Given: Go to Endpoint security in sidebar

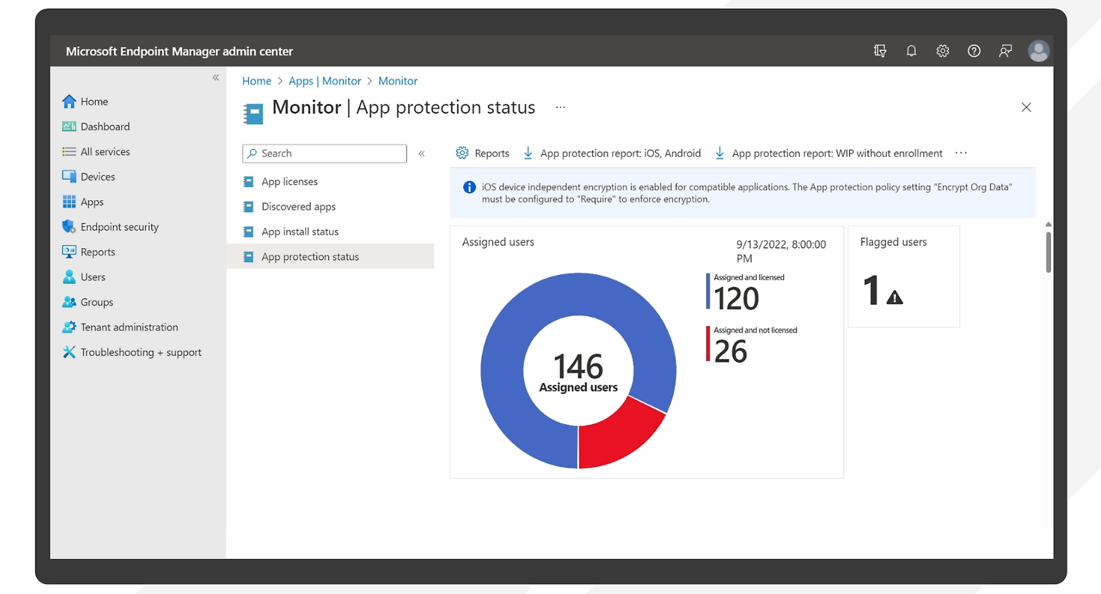Looking at the screenshot, I should click(x=119, y=227).
